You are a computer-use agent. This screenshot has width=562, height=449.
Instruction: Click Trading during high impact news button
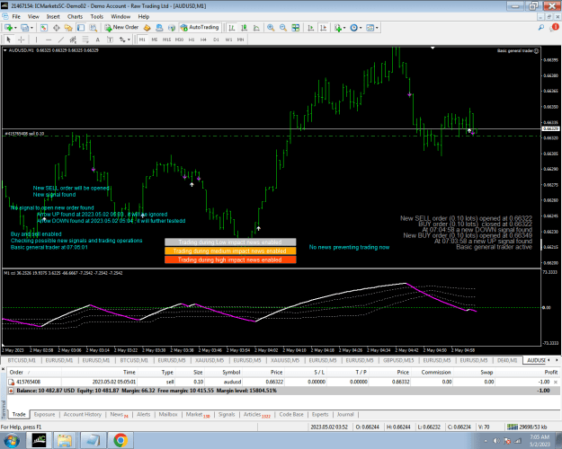230,260
